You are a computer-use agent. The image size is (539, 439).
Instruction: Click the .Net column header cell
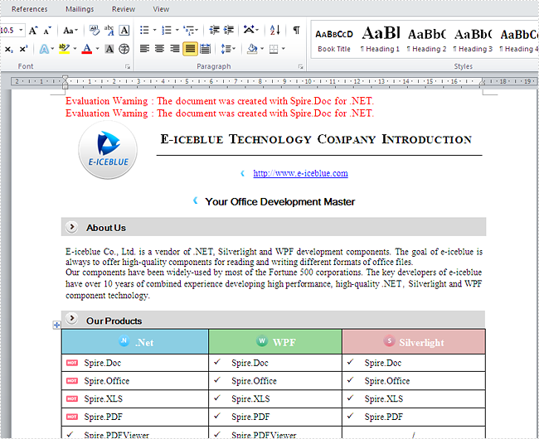click(135, 342)
